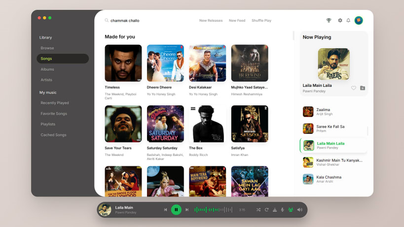Play The Box cover
Screen dimensions: 404x227
point(207,124)
